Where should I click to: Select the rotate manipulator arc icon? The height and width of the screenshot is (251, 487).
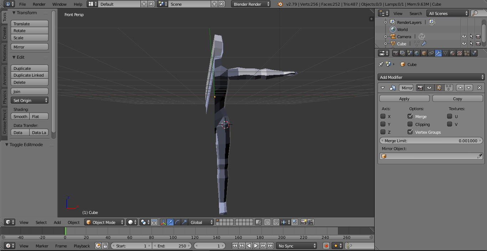[177, 222]
